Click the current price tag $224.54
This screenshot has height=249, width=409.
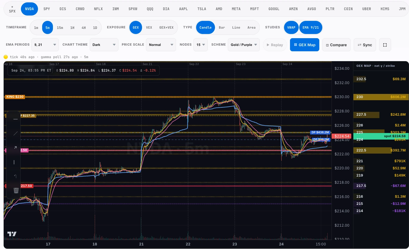(342, 136)
